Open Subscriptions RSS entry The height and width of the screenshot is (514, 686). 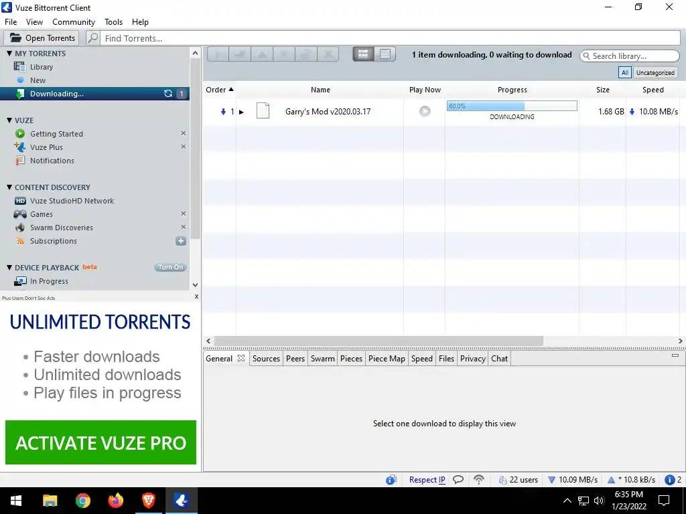(x=53, y=241)
